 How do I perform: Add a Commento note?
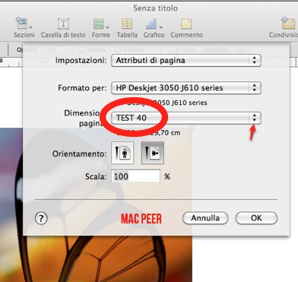pyautogui.click(x=186, y=28)
